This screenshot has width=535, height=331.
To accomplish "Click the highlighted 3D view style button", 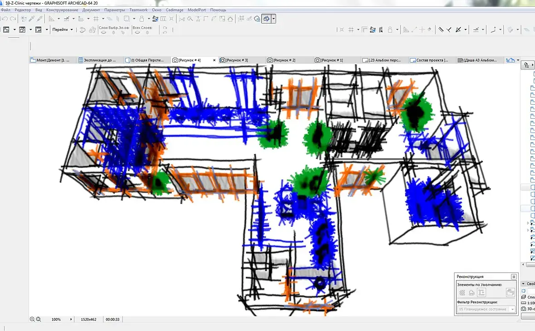I will pos(267,19).
